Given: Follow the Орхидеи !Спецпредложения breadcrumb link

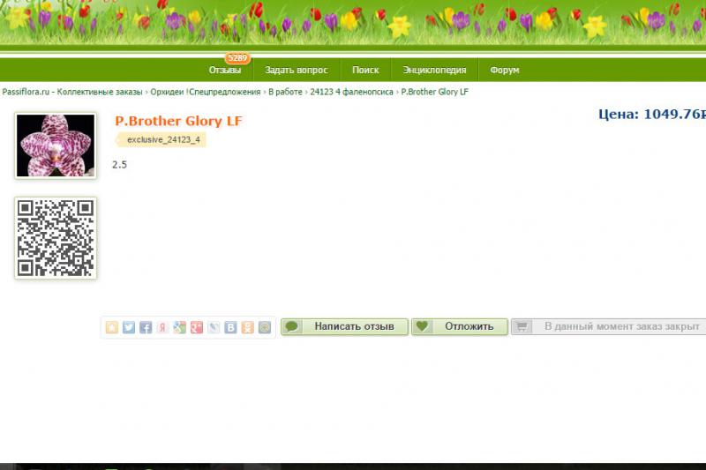Looking at the screenshot, I should [x=206, y=92].
